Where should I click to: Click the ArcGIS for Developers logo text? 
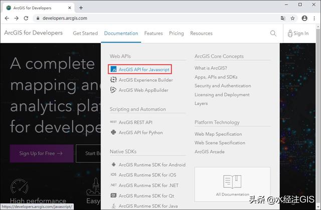point(34,33)
